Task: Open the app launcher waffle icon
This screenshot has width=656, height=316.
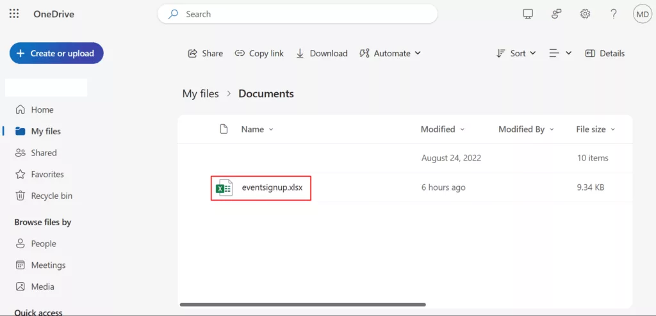Action: coord(14,14)
